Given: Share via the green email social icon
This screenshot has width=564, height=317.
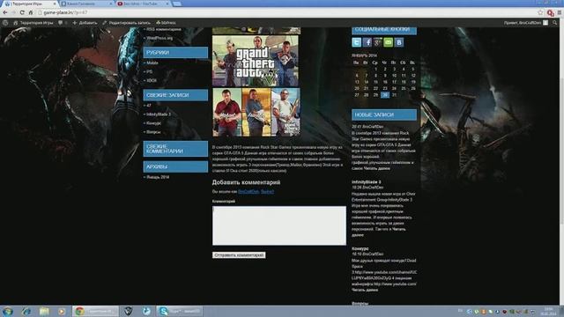Looking at the screenshot, I should point(388,42).
